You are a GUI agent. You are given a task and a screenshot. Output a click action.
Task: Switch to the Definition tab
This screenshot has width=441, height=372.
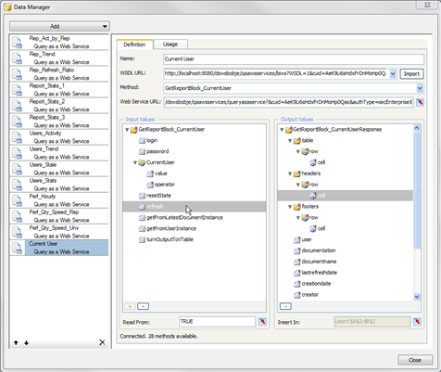point(134,45)
